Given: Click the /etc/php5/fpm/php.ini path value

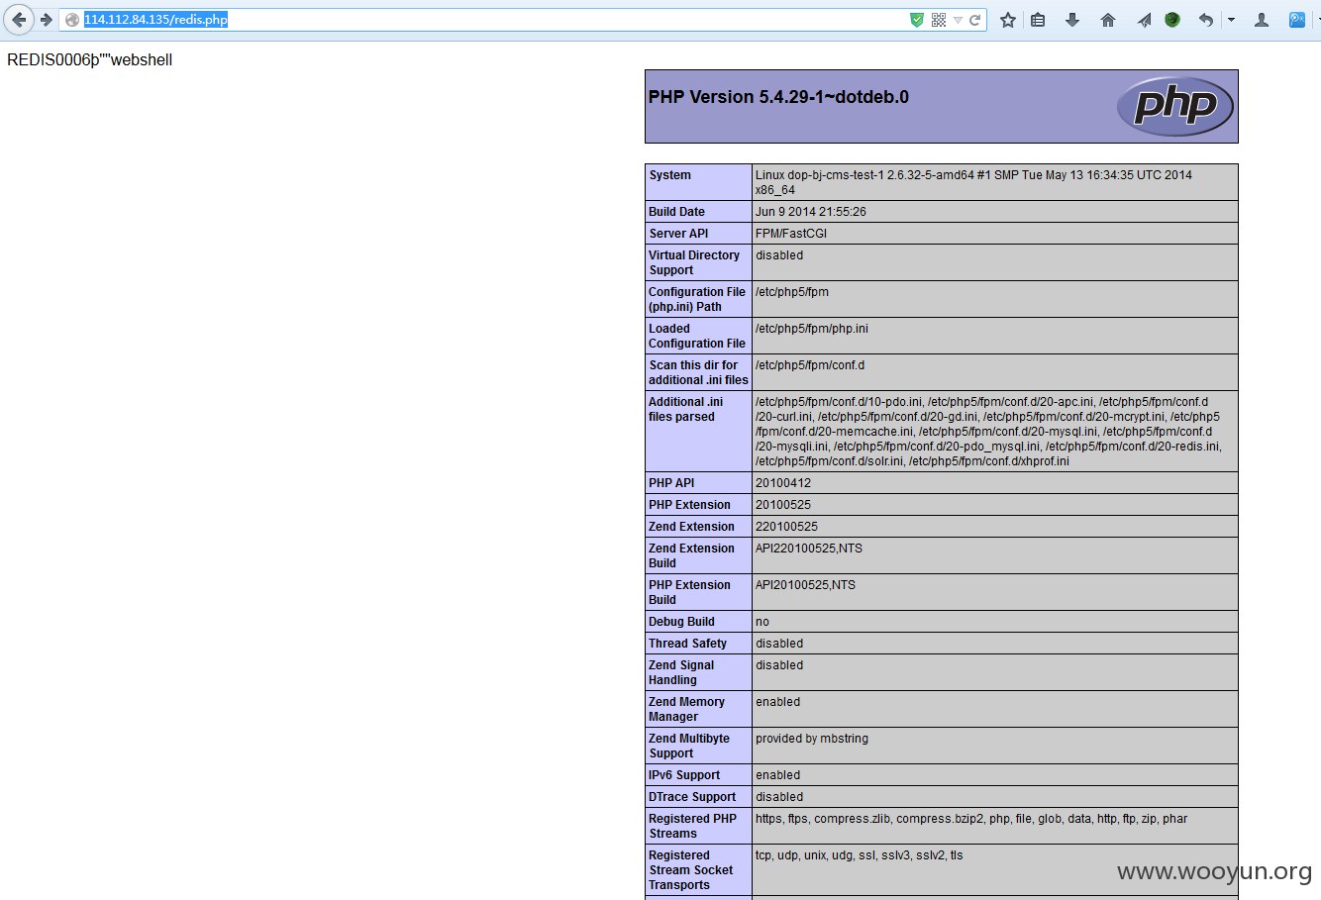Looking at the screenshot, I should pos(811,329).
